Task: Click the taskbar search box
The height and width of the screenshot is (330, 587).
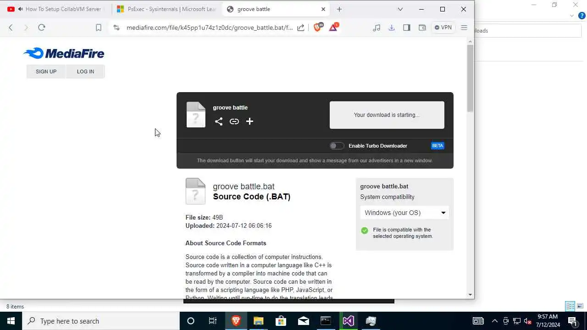Action: (x=101, y=321)
